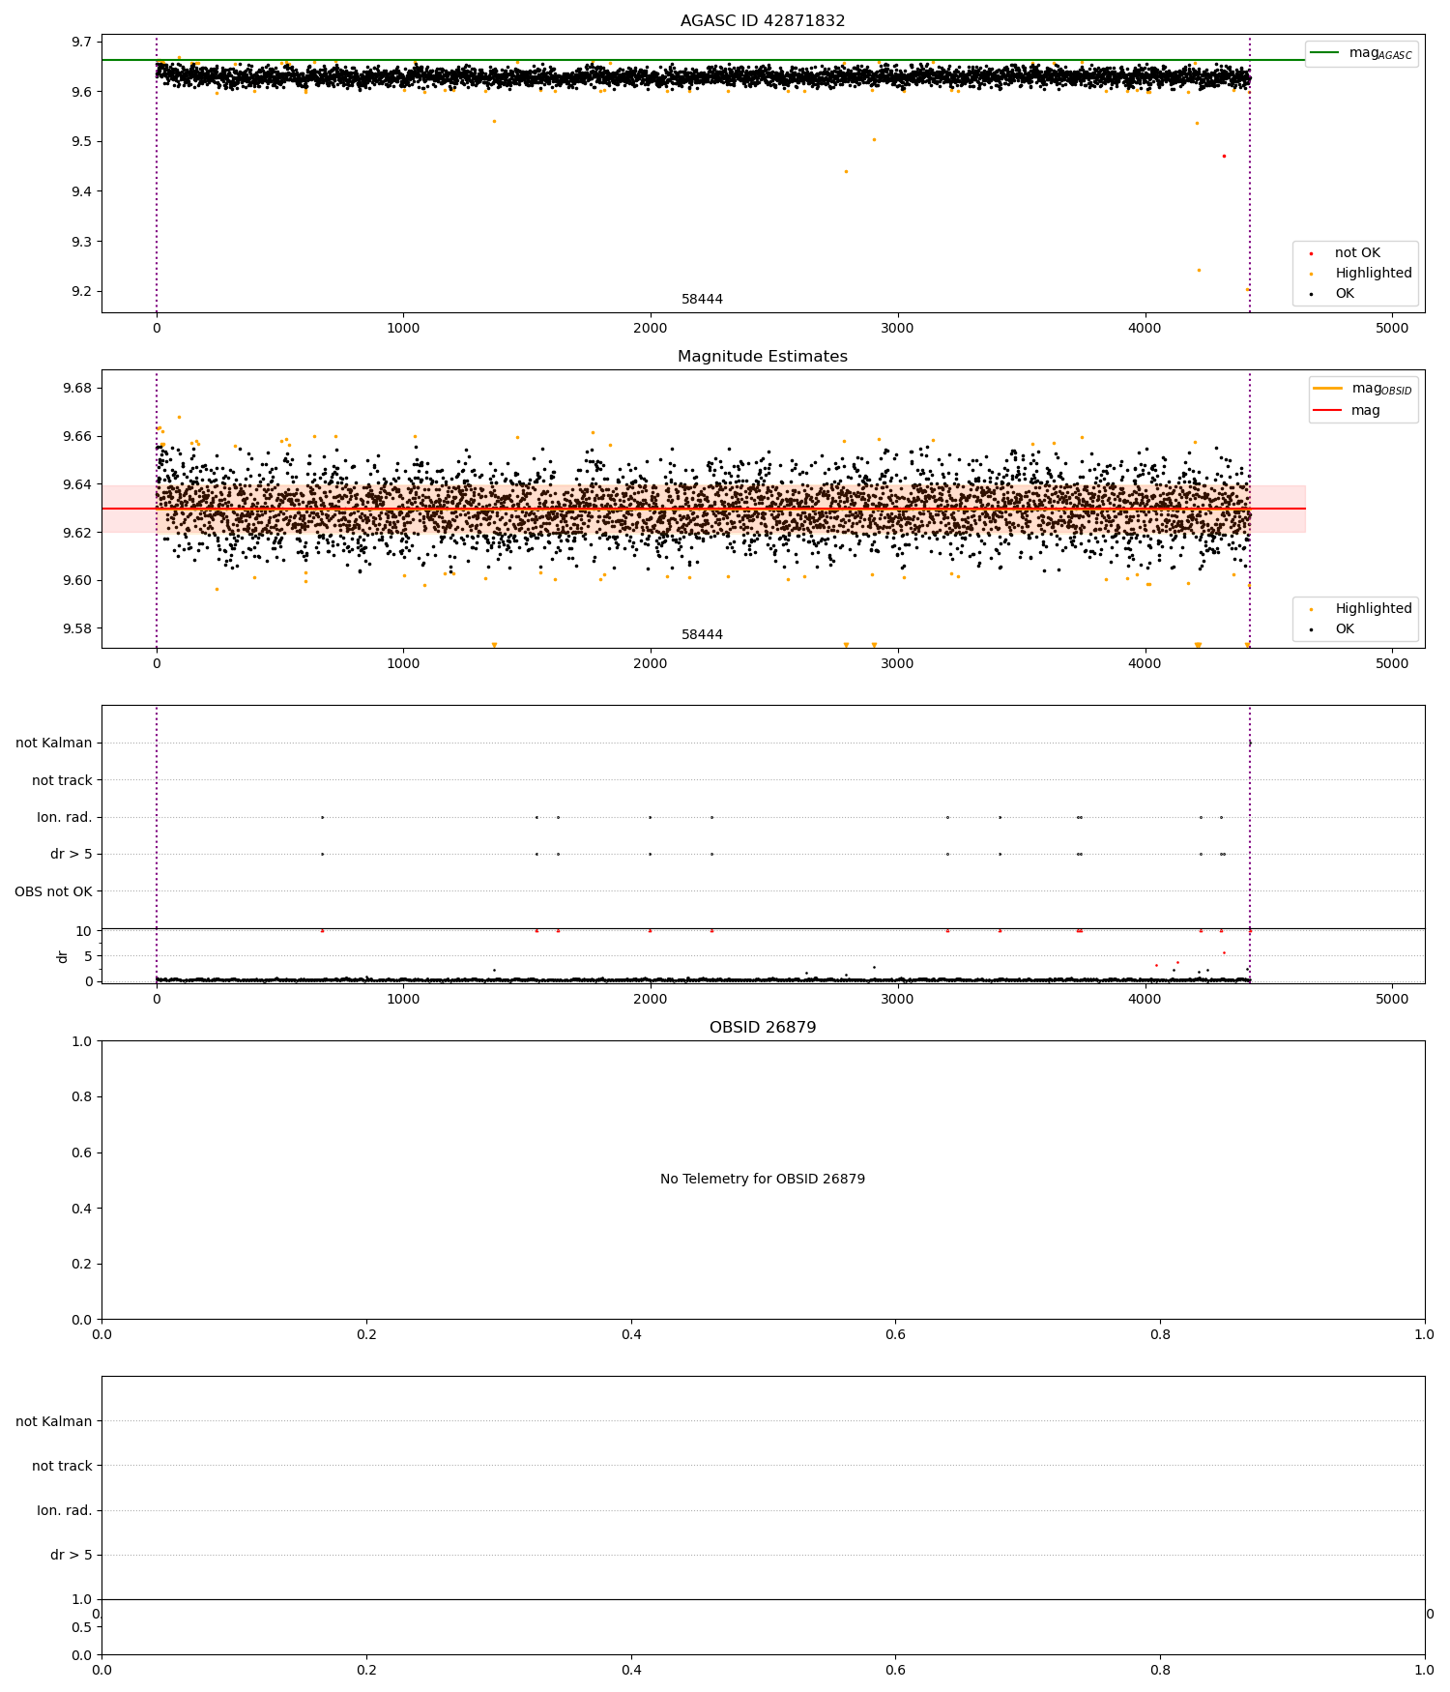Screen dimensions: 1450x1692
Task: Click the 58444 label in Magnitude Estimates plot
Action: point(702,635)
